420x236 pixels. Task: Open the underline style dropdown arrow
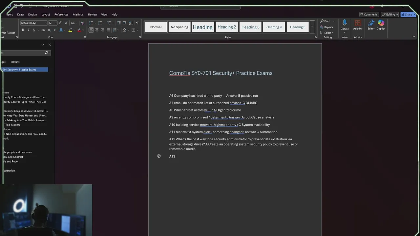[38, 30]
